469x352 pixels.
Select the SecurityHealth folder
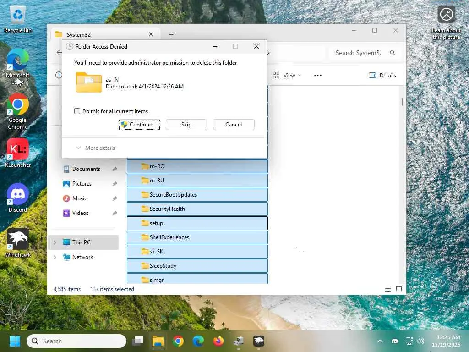point(197,209)
